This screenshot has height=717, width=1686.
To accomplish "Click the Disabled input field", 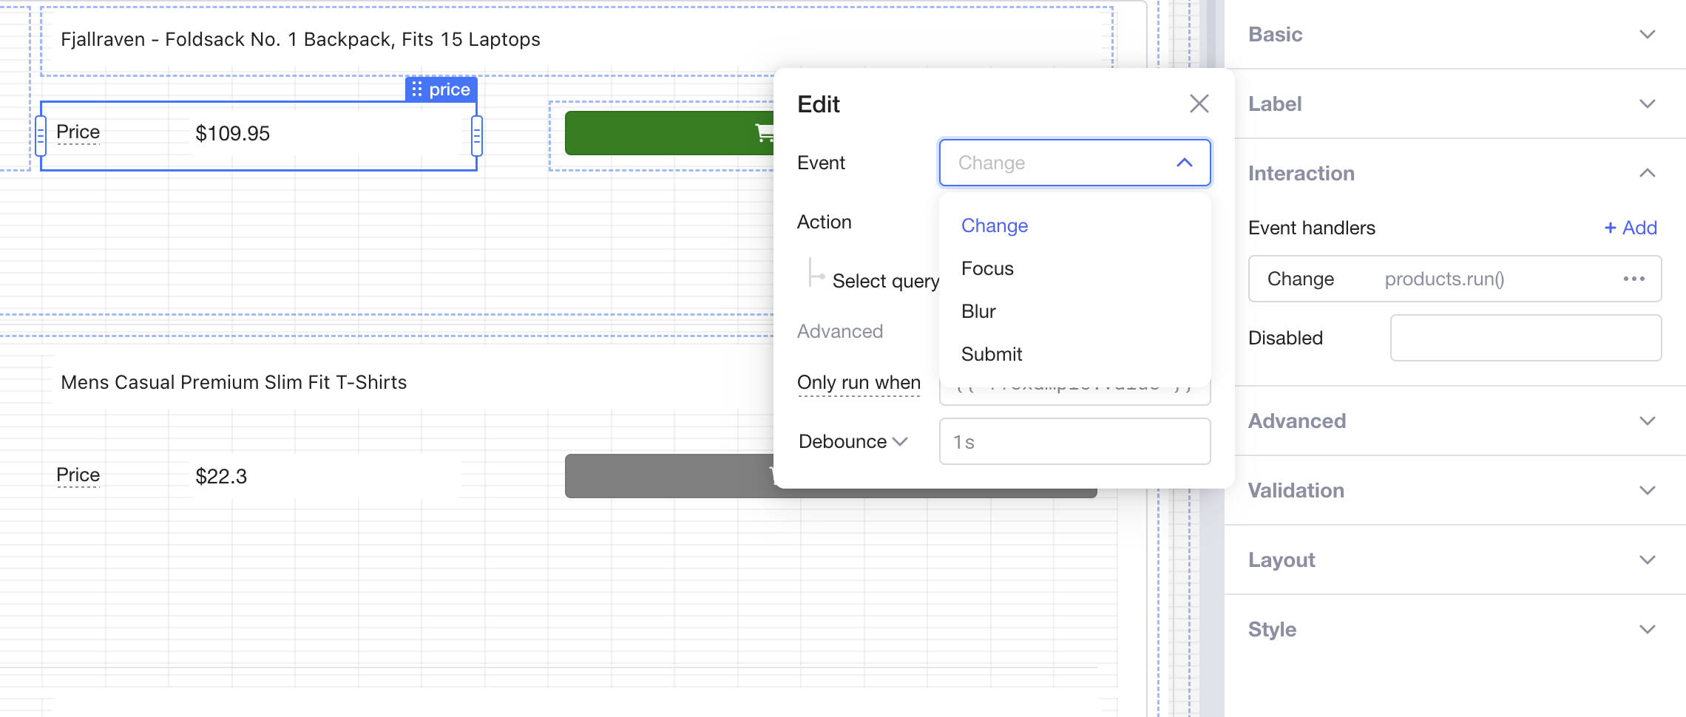I will pos(1525,338).
